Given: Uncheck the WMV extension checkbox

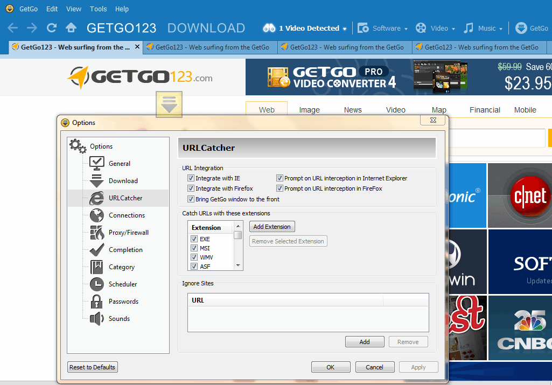Looking at the screenshot, I should tap(194, 257).
